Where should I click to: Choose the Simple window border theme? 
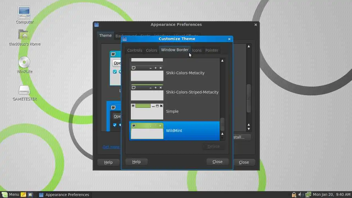tap(174, 111)
